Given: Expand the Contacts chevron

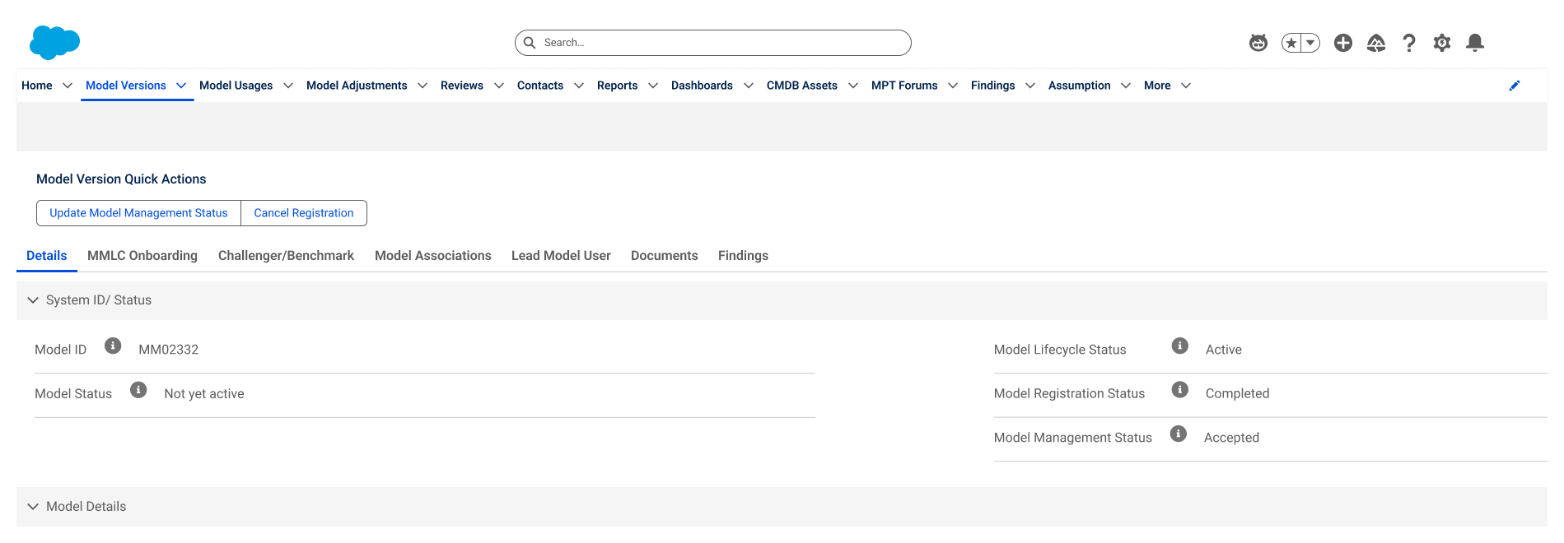Looking at the screenshot, I should 579,86.
